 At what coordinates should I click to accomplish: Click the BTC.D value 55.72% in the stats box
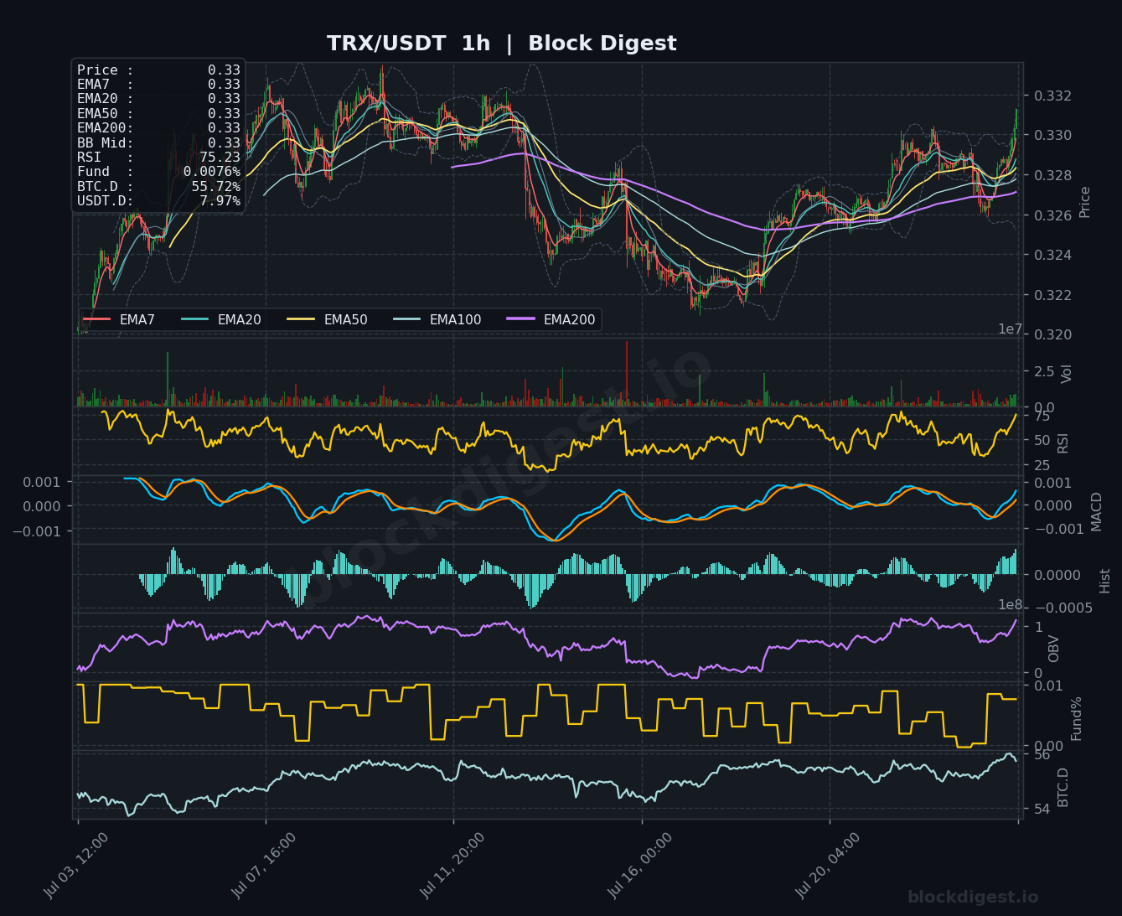[x=215, y=186]
